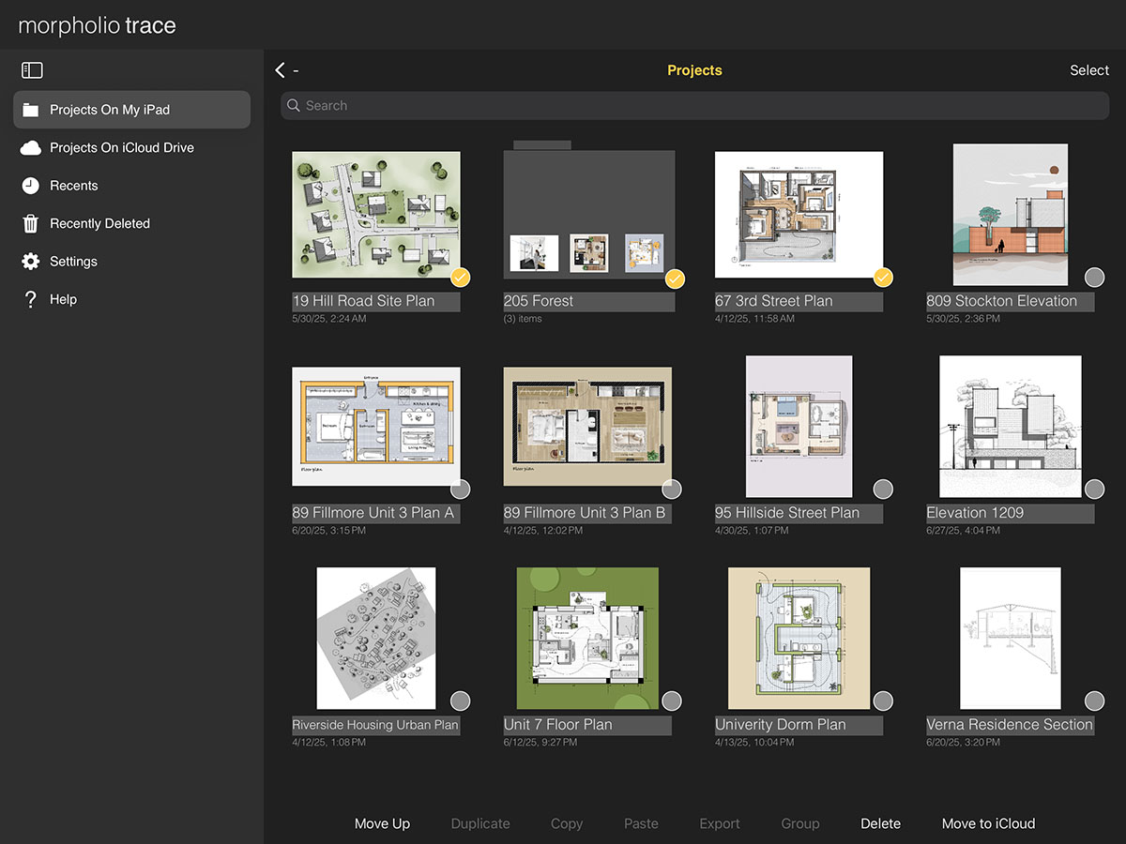Toggle the sidebar panel icon
Screen dimensions: 1126x844
(32, 70)
